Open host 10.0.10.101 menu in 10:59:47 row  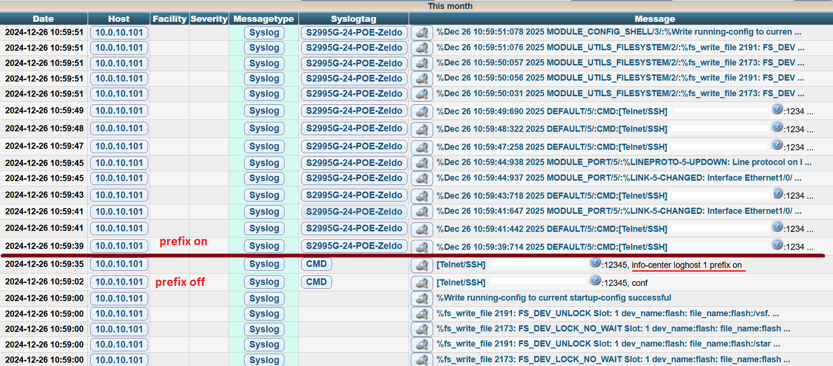pos(119,146)
